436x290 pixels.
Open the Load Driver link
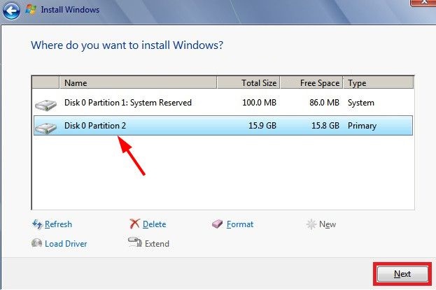click(x=66, y=244)
